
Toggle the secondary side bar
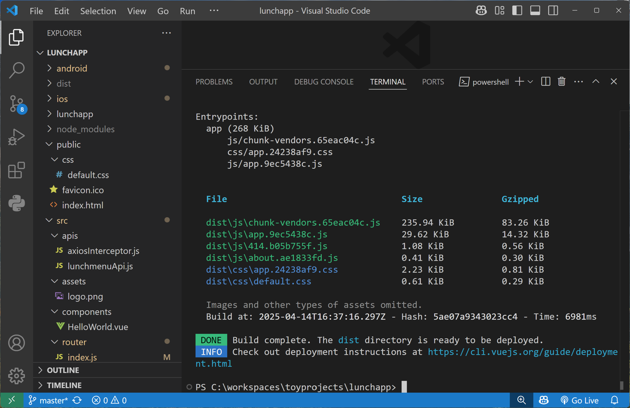point(553,11)
